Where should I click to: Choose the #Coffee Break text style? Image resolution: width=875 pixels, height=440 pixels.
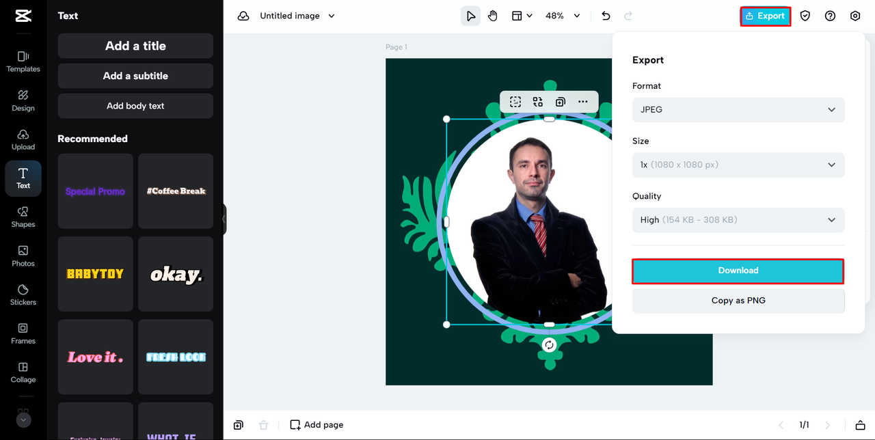(x=176, y=191)
